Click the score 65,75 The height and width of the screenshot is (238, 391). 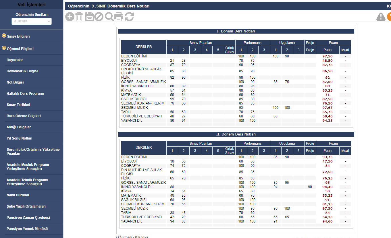328,112
